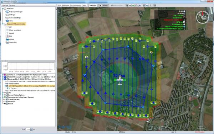Expand the AOI 72.0ha node
The width and height of the screenshot is (214, 134).
tap(5, 86)
